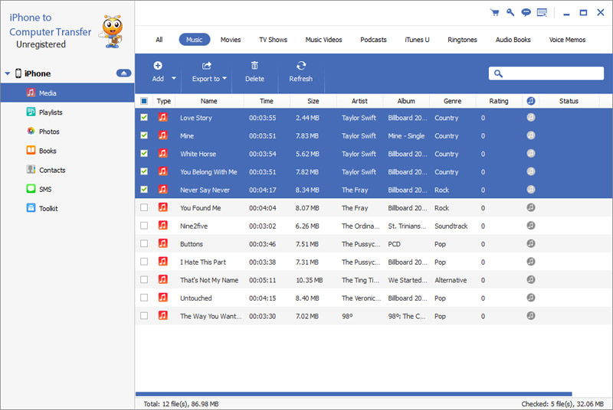
Task: Uncheck the Never Say Never checkbox
Action: click(x=144, y=190)
